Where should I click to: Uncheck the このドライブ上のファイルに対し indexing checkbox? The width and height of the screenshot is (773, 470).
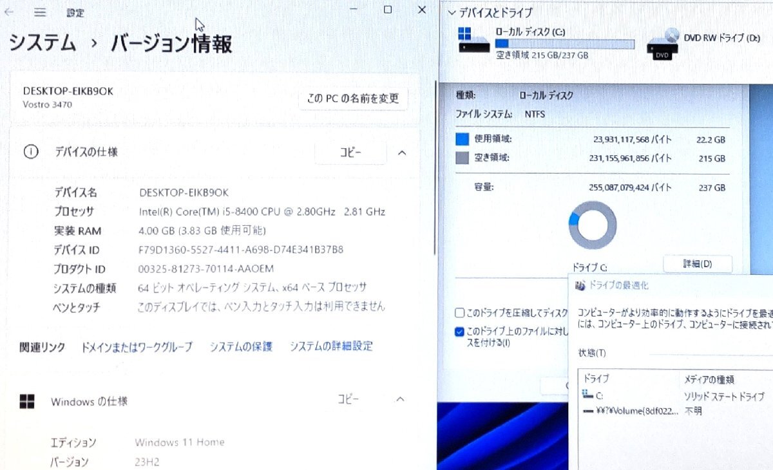coord(459,332)
